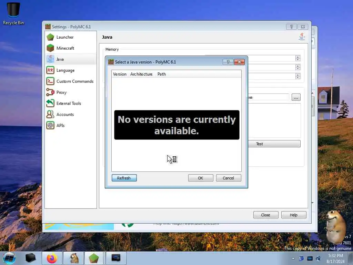Launch Firefox from the taskbar

(x=52, y=258)
